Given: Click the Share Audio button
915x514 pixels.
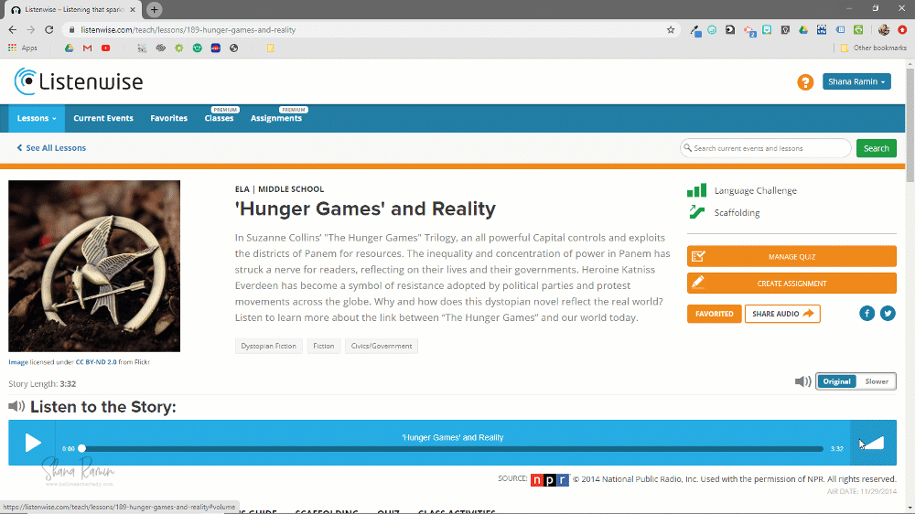Looking at the screenshot, I should point(782,314).
